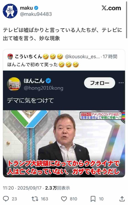Open the reply comment bubble icon
The image size is (128, 205).
(6, 199)
